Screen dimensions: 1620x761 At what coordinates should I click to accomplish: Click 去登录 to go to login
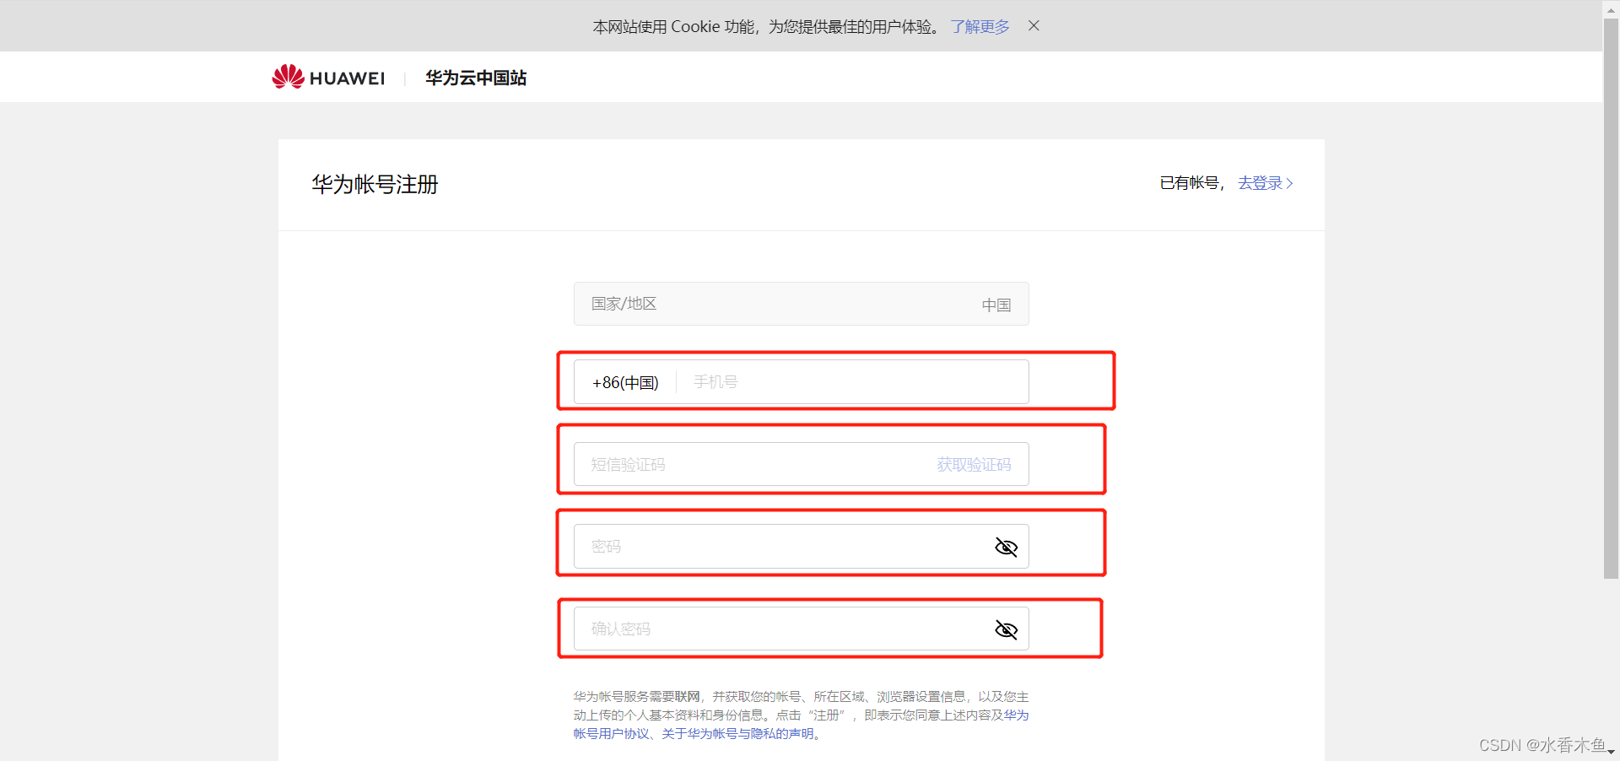[1260, 183]
